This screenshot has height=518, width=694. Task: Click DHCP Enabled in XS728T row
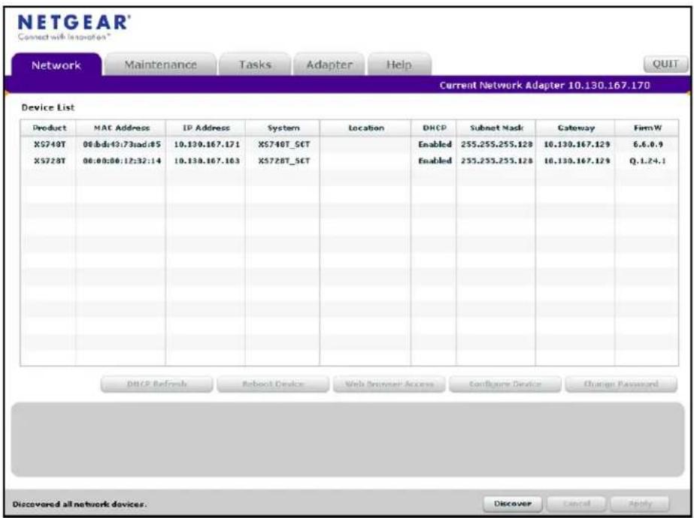pos(435,161)
